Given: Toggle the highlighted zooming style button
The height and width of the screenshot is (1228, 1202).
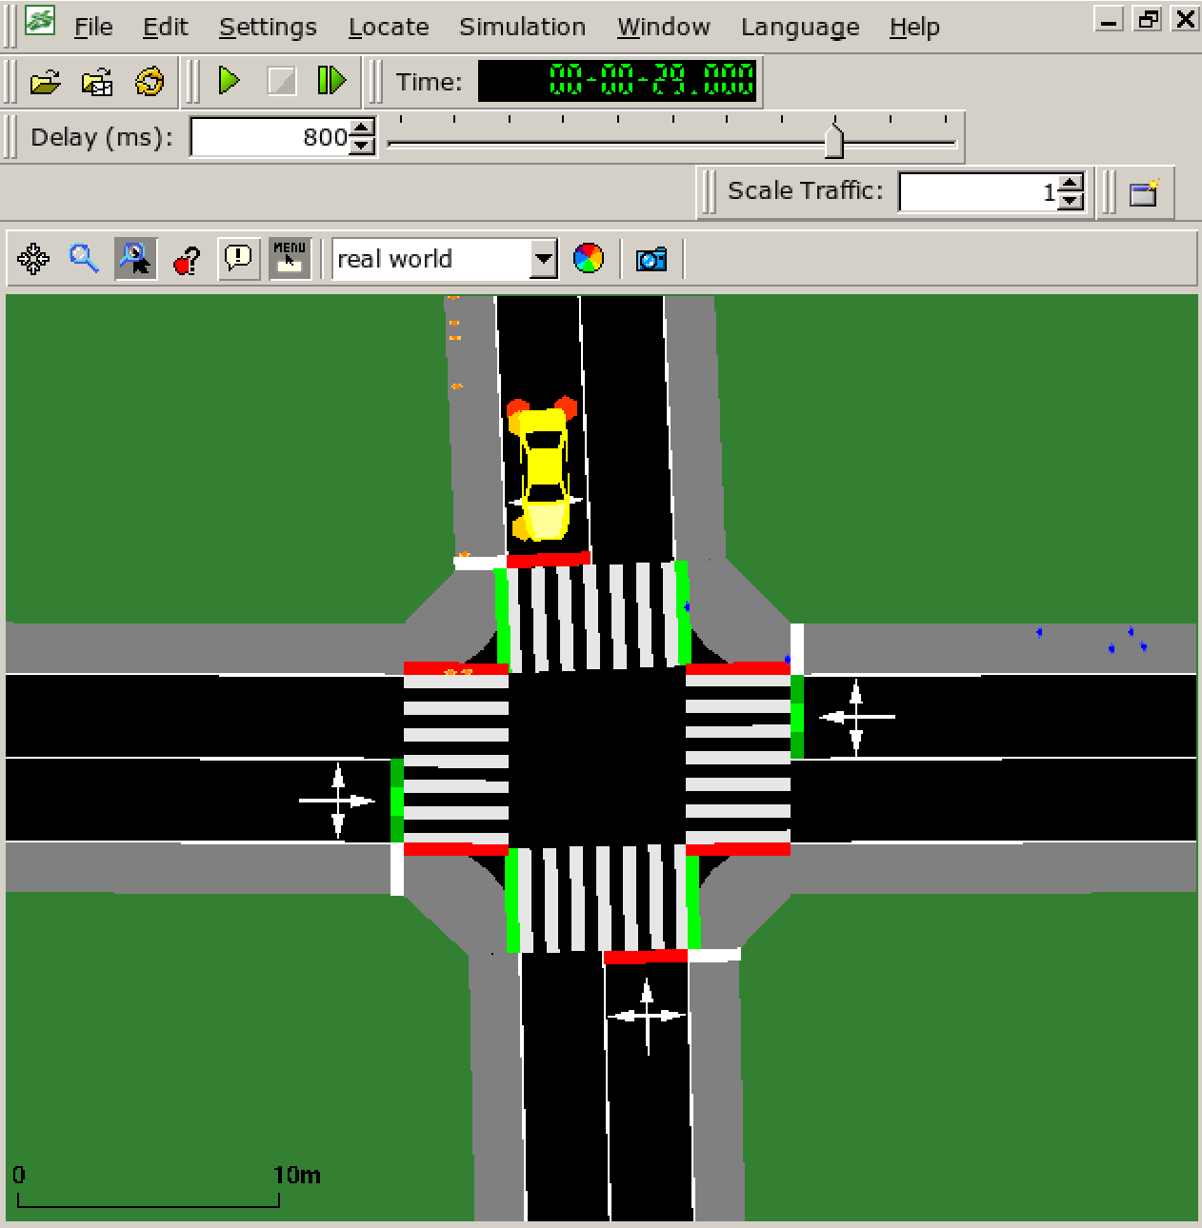Looking at the screenshot, I should pos(135,258).
